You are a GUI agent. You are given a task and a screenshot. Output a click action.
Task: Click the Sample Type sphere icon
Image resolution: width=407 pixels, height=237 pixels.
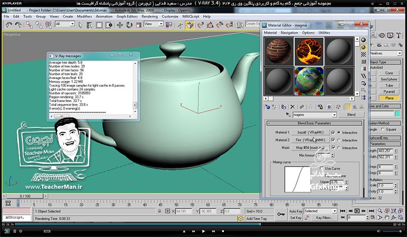tap(363, 40)
